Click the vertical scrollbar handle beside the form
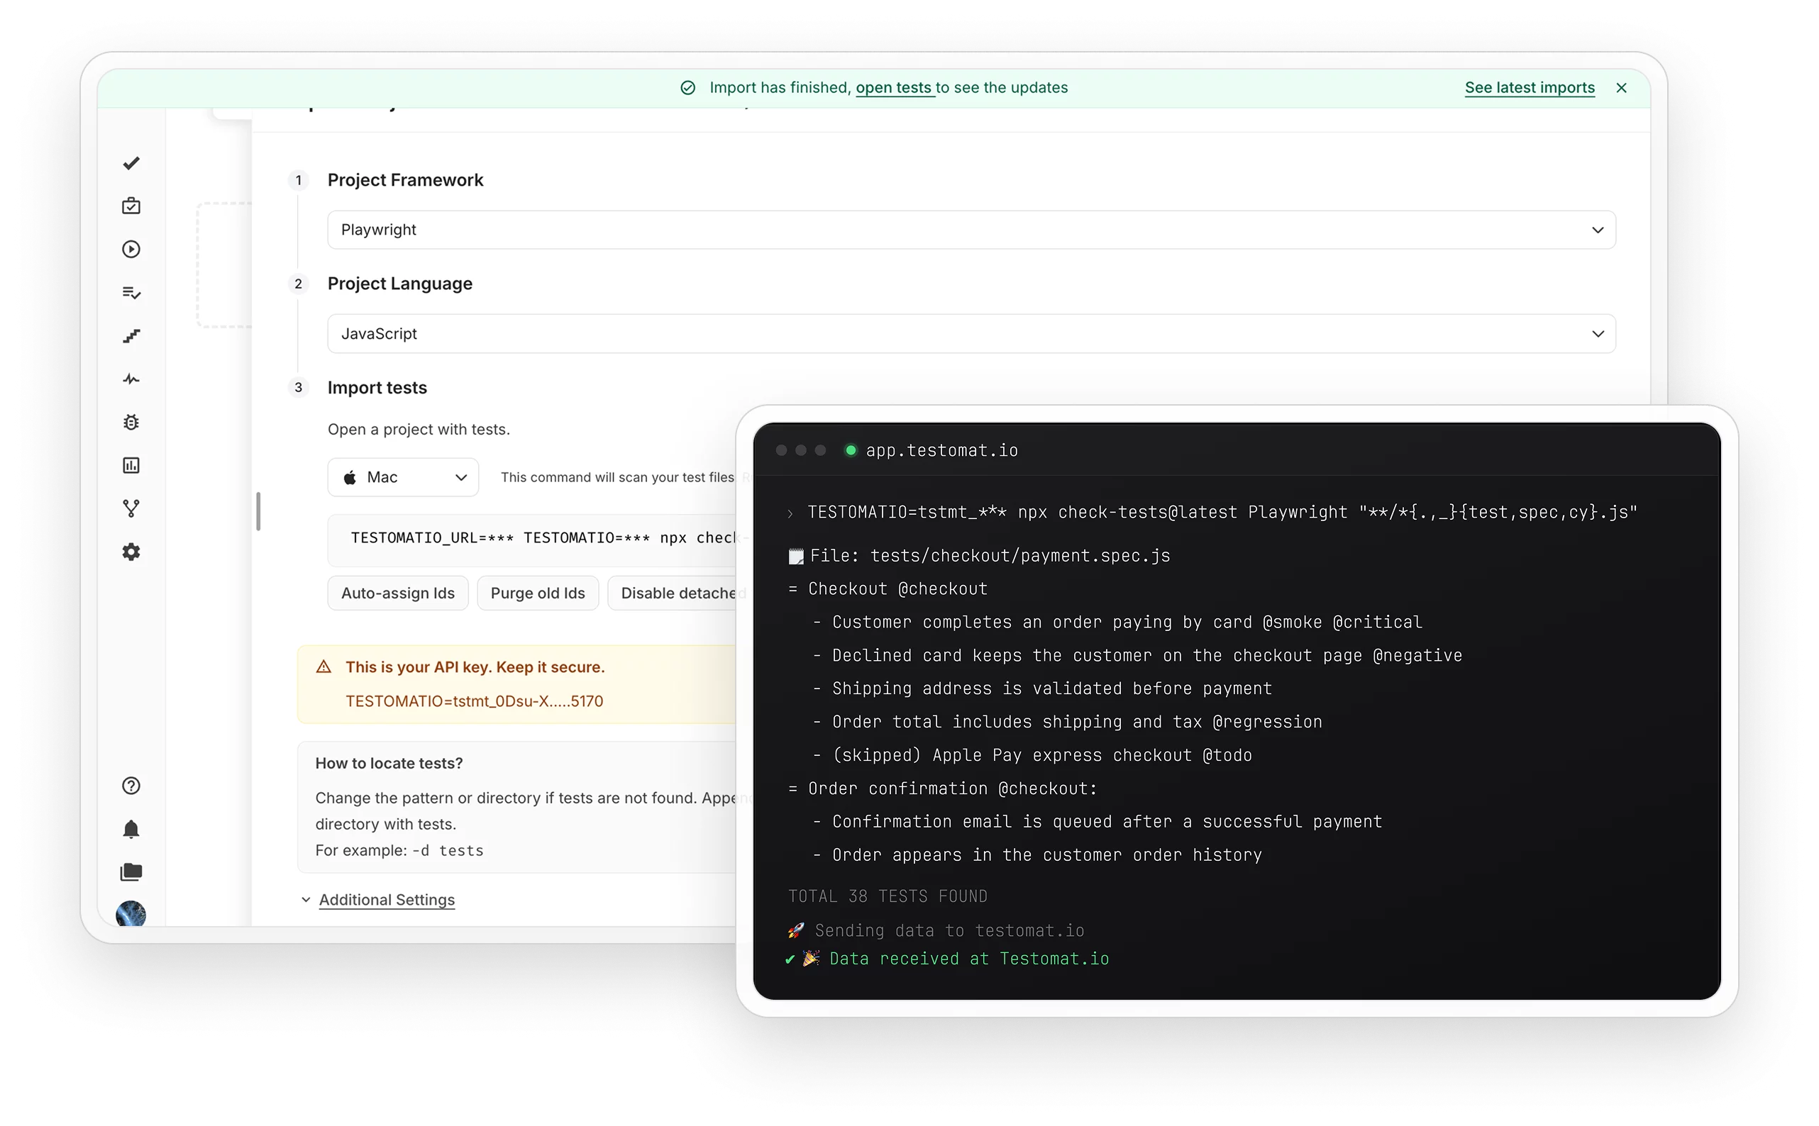This screenshot has height=1126, width=1819. [258, 512]
